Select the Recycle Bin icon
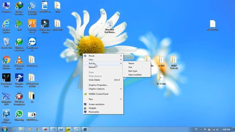The width and height of the screenshot is (235, 132). [6, 43]
